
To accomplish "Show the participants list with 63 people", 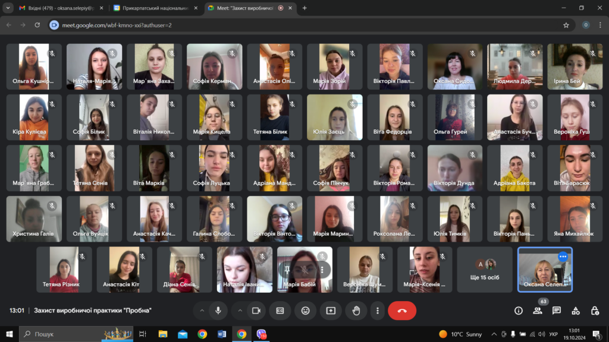I will point(538,311).
